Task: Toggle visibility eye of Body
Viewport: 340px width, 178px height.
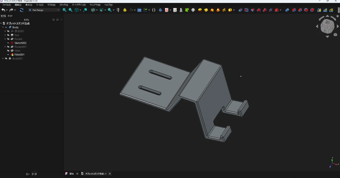Action: tap(6, 27)
